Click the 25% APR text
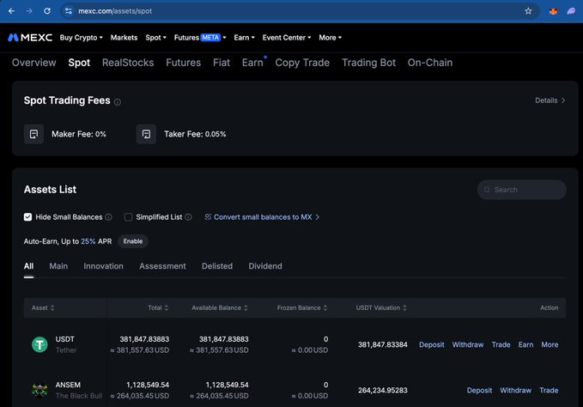 (x=88, y=241)
